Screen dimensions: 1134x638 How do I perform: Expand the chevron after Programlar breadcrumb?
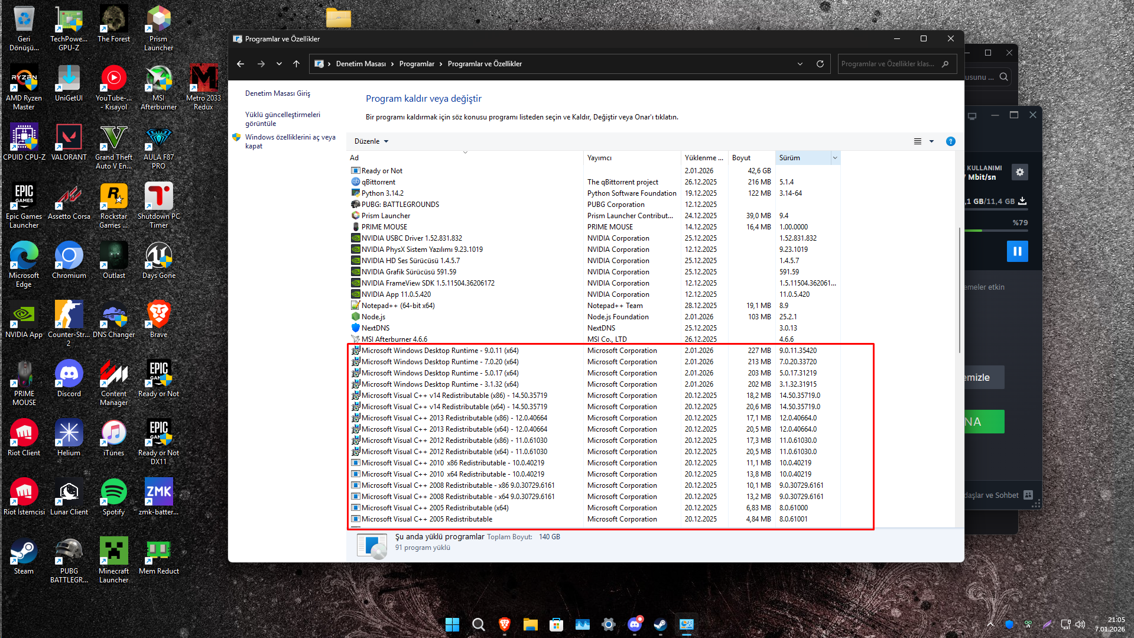pyautogui.click(x=441, y=64)
